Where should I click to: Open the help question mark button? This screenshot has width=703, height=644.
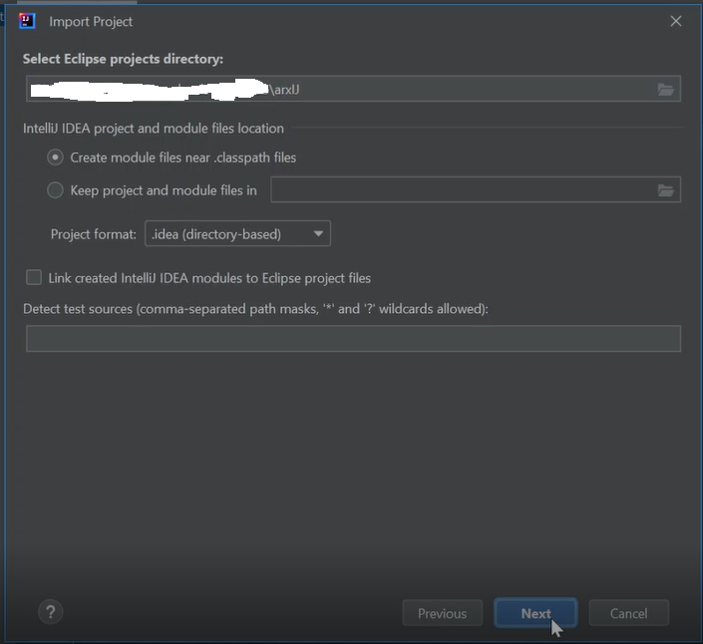pos(51,612)
